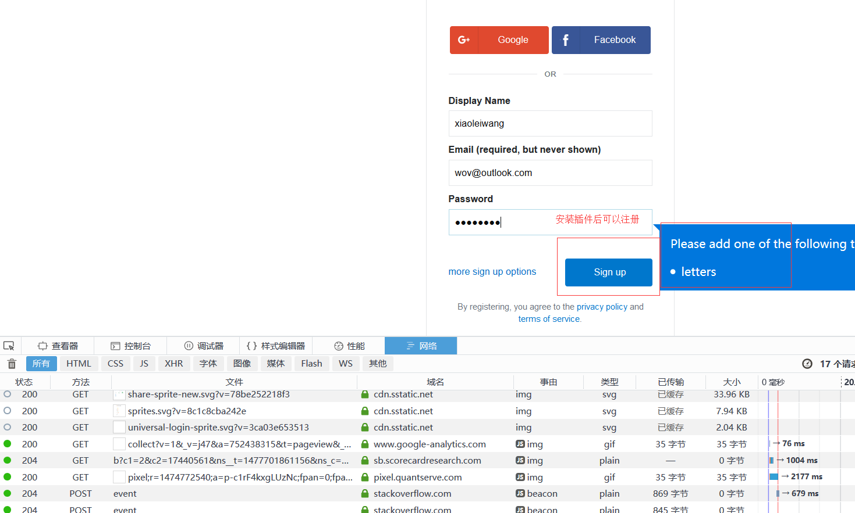
Task: Toggle the Flash filter button
Action: 311,364
